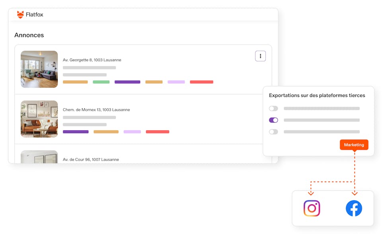Click the Flatfox brand name text
382x234 pixels.
click(35, 15)
